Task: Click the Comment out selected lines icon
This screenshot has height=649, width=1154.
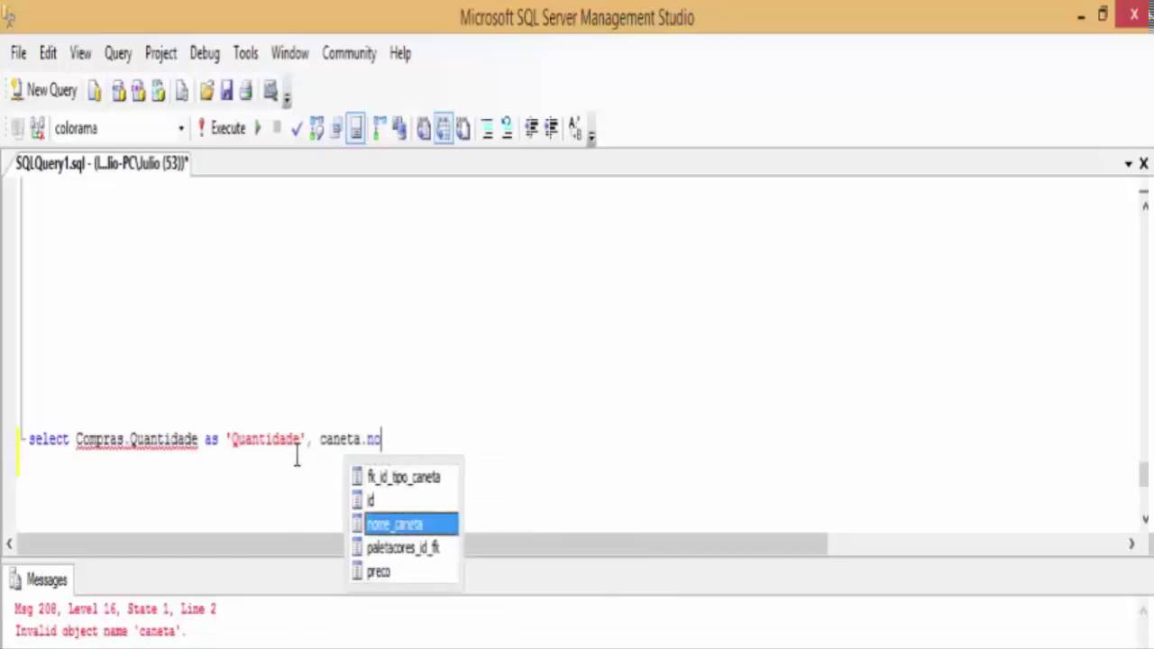Action: [x=487, y=128]
